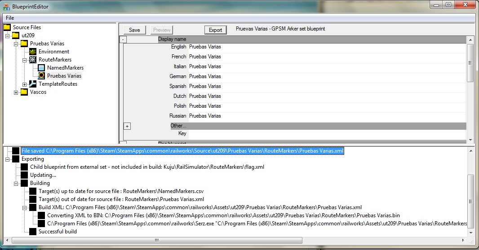
Task: Click the Pruebas Varias marker blueprint icon
Action: [x=41, y=76]
